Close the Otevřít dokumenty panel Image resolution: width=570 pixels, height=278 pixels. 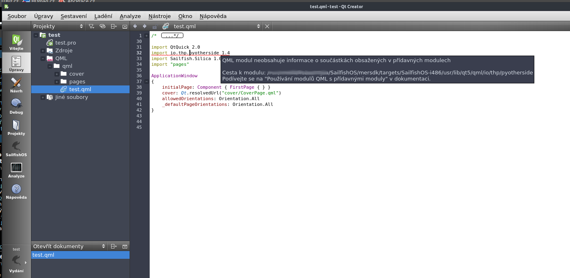[125, 247]
